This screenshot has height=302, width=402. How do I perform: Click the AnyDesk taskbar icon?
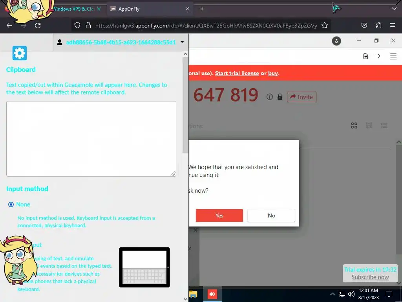click(212, 294)
